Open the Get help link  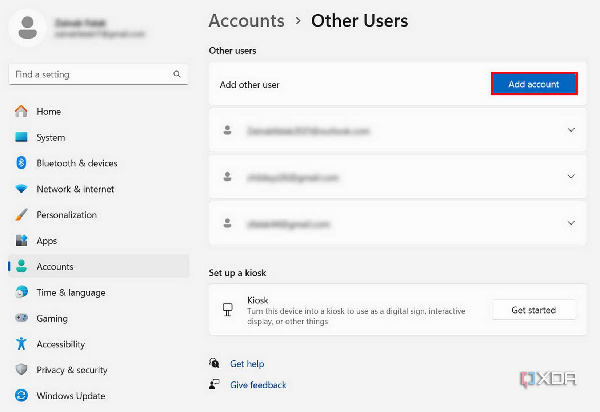click(247, 364)
